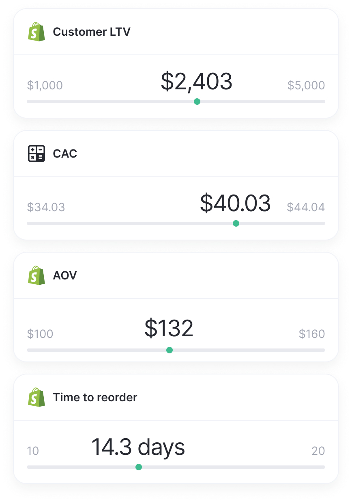
Task: Click the $132 AOV value
Action: pyautogui.click(x=169, y=329)
